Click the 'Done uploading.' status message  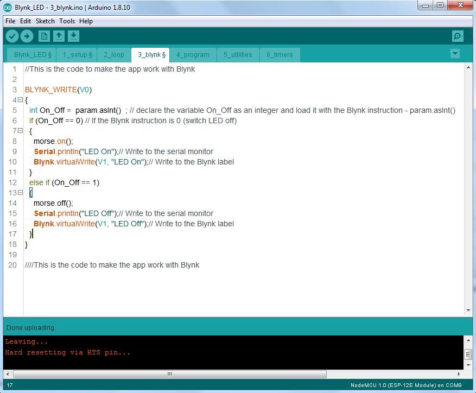coord(31,328)
